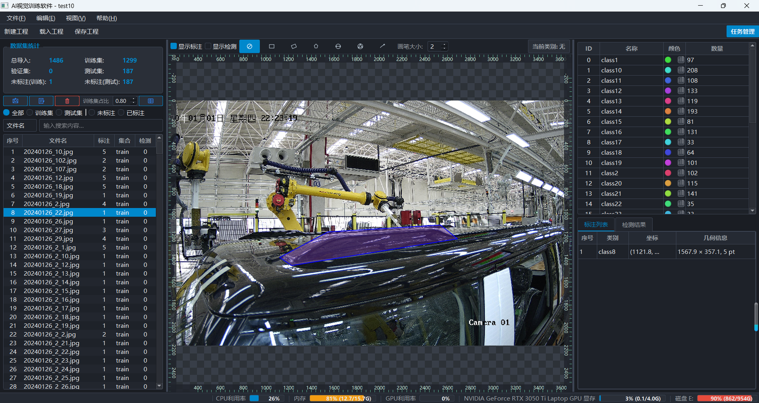This screenshot has width=759, height=403.
Task: Click the file list scroll-down arrow
Action: pyautogui.click(x=159, y=386)
